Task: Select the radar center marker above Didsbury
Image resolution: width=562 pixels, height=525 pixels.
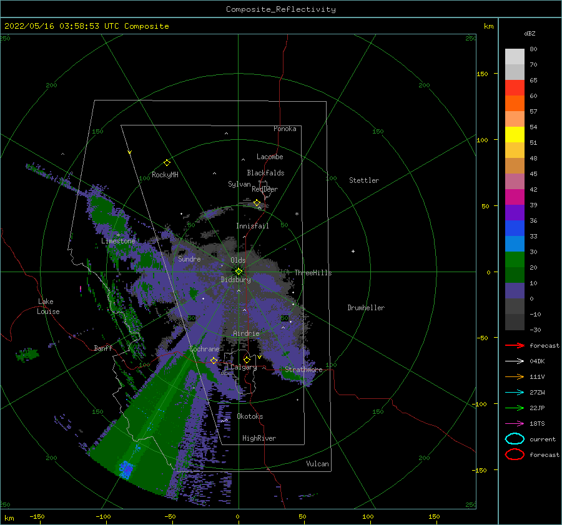Action: coord(239,272)
